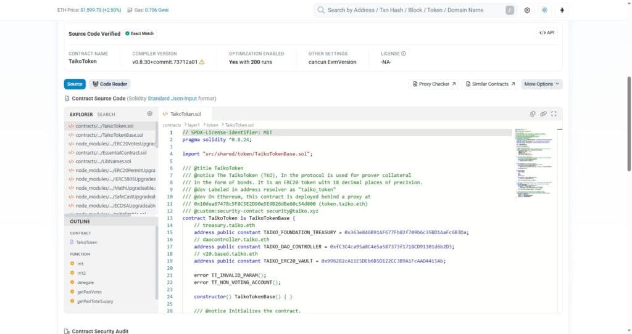This screenshot has width=632, height=334.
Task: Click the compiler version warning icon
Action: coord(202,62)
